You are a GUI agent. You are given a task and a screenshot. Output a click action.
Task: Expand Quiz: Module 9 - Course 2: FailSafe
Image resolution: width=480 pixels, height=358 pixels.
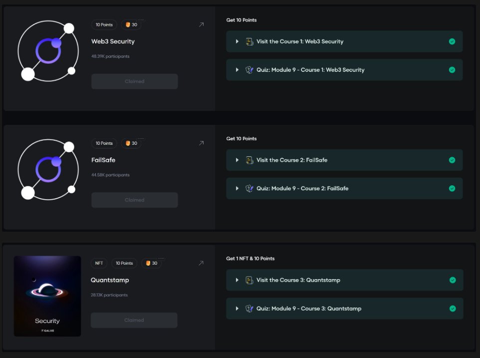coord(237,189)
